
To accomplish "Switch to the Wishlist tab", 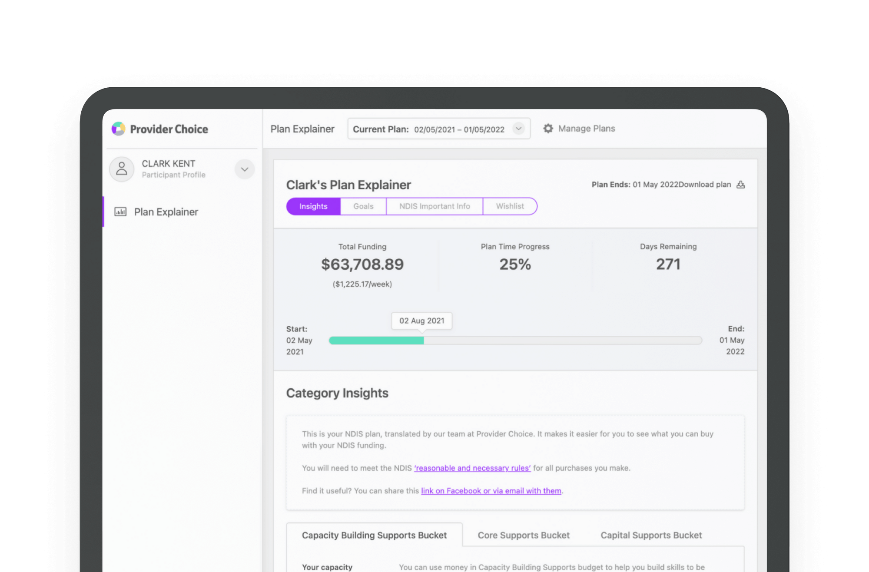I will (x=510, y=206).
